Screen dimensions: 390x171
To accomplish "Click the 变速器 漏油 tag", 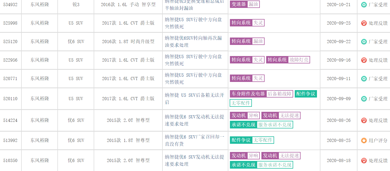I will (x=245, y=4).
